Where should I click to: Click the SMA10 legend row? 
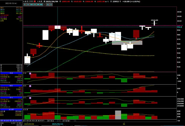tap(11, 10)
